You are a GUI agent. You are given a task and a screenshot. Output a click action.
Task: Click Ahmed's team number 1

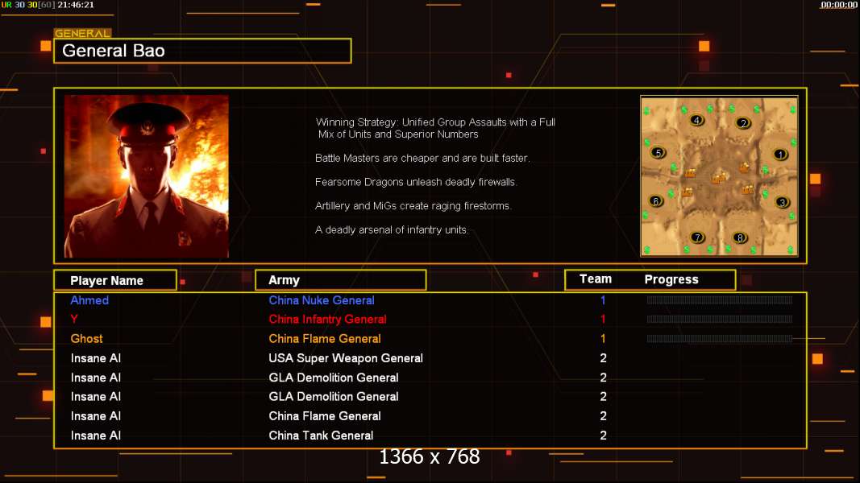[603, 300]
